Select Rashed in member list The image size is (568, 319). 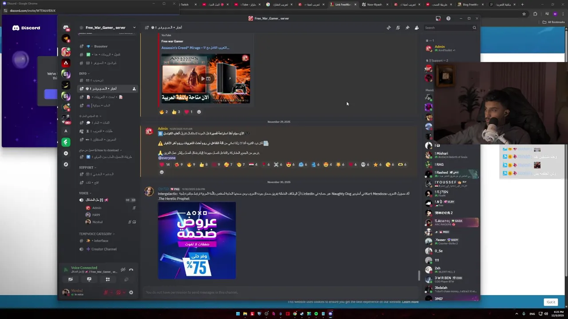[452, 174]
